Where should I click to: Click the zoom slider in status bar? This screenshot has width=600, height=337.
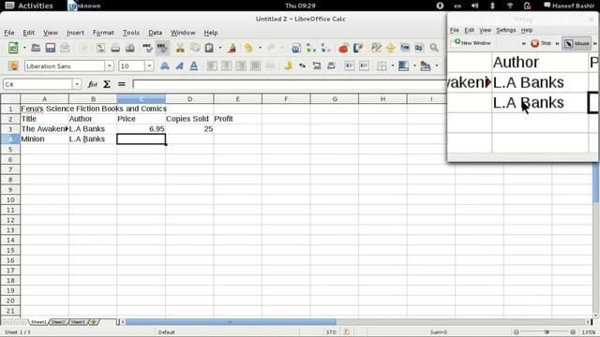click(545, 332)
